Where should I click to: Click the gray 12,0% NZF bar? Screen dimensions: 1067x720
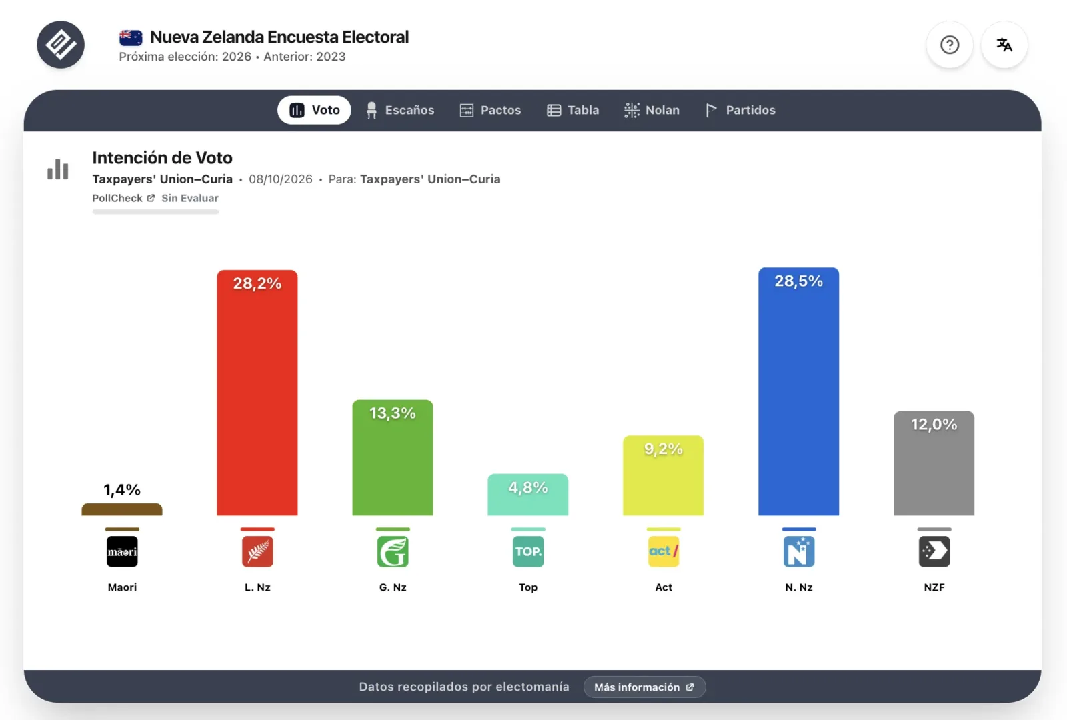click(x=934, y=463)
